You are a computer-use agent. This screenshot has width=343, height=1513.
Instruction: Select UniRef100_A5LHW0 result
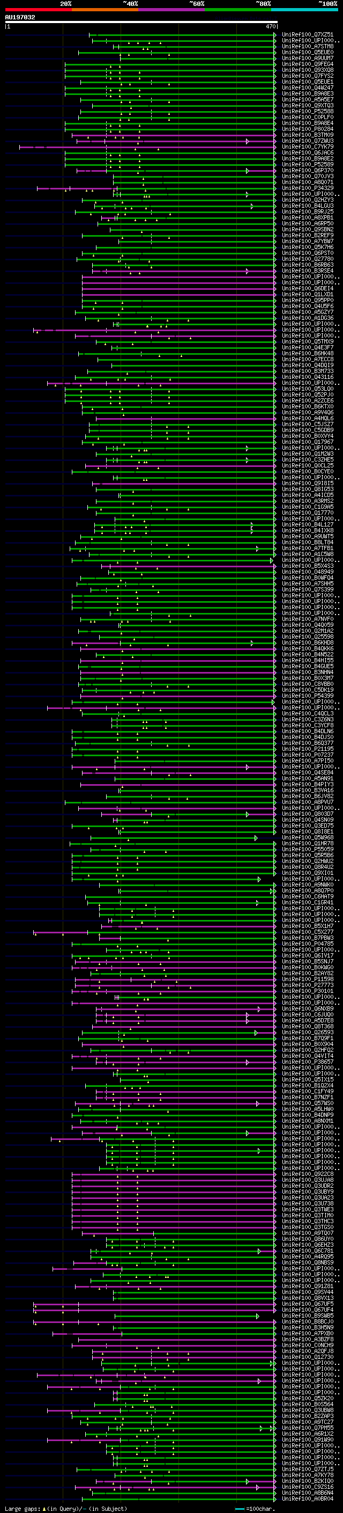(308, 1109)
